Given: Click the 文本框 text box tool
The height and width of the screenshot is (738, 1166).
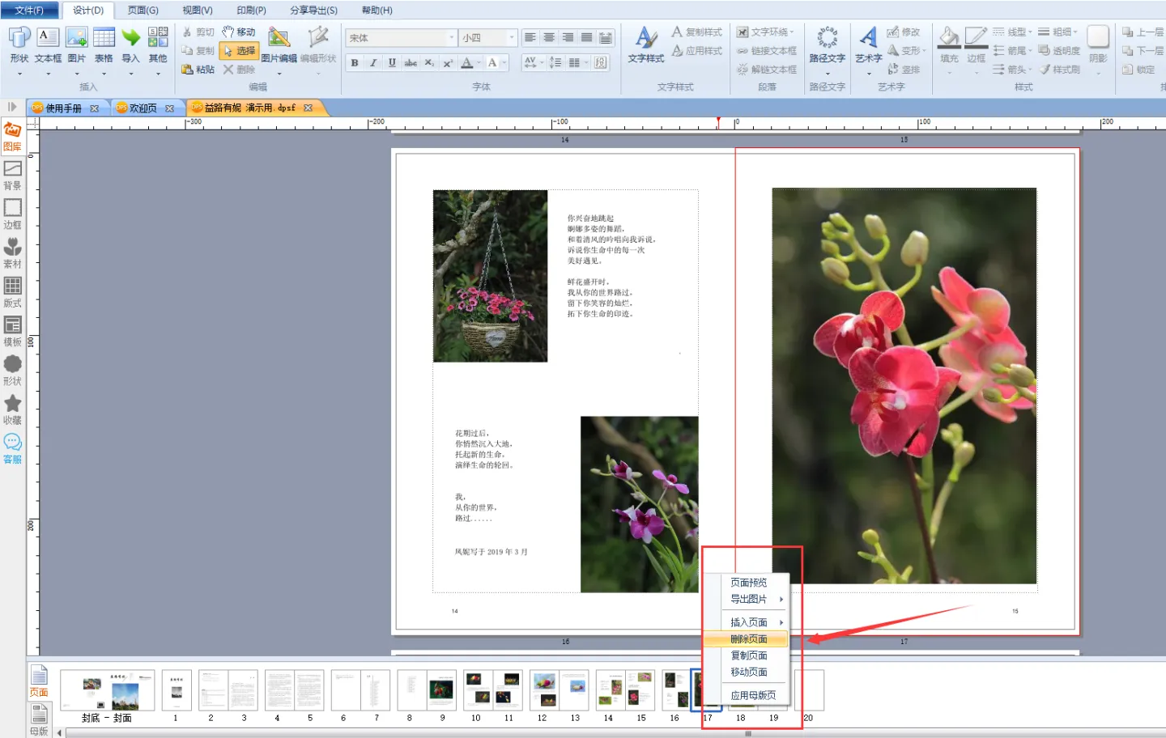Looking at the screenshot, I should (48, 45).
